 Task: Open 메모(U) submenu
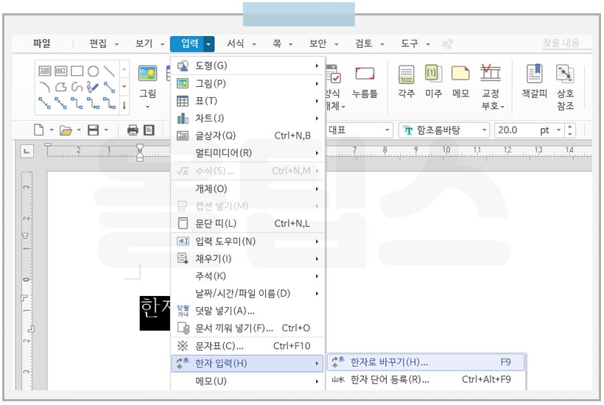coord(247,381)
